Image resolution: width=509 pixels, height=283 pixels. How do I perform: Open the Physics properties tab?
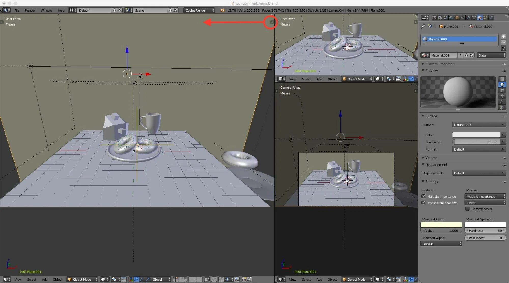click(x=491, y=18)
